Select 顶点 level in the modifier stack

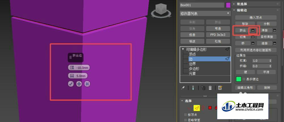click(192, 54)
